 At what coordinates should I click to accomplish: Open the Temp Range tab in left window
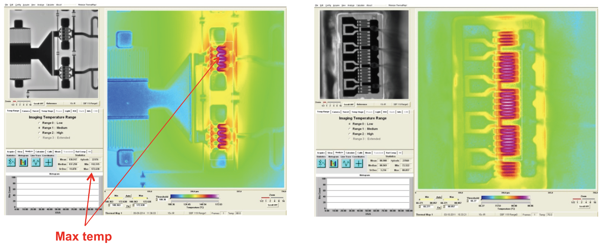click(13, 111)
